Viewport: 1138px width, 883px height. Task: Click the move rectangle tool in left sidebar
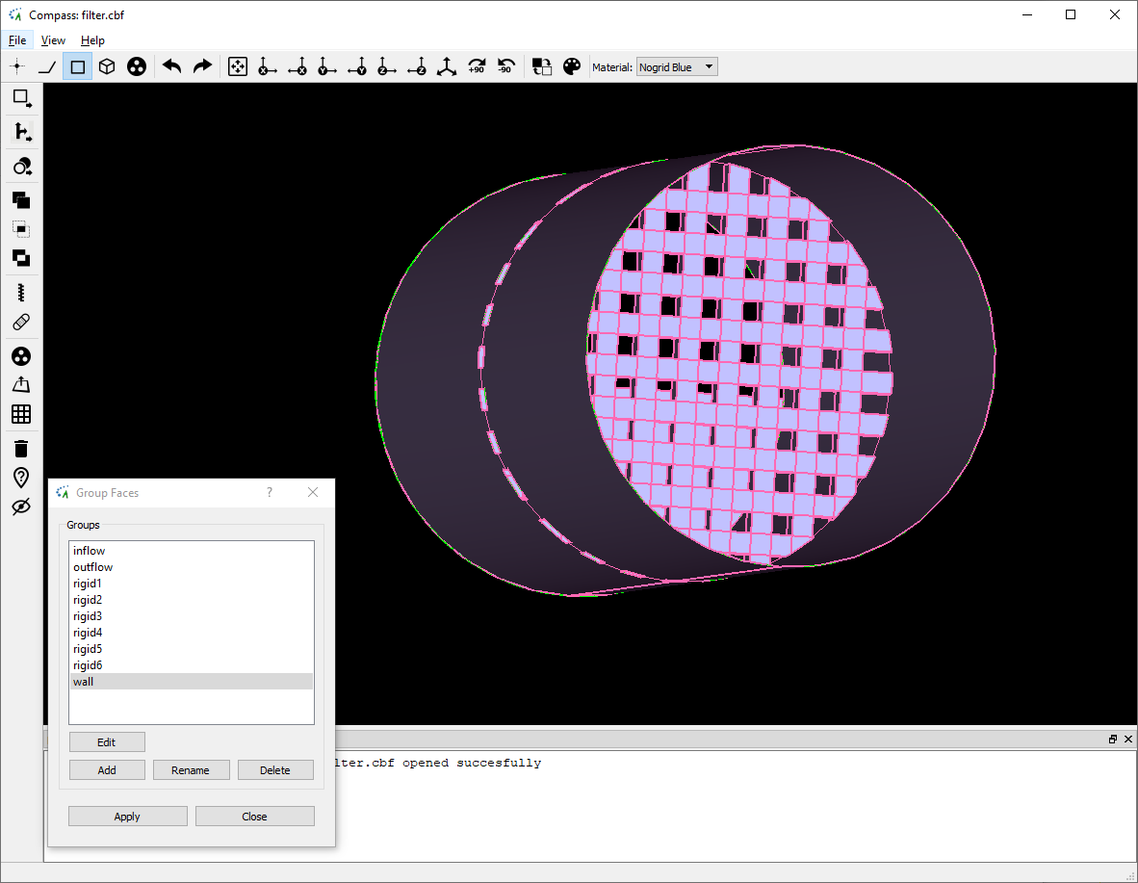pyautogui.click(x=22, y=98)
